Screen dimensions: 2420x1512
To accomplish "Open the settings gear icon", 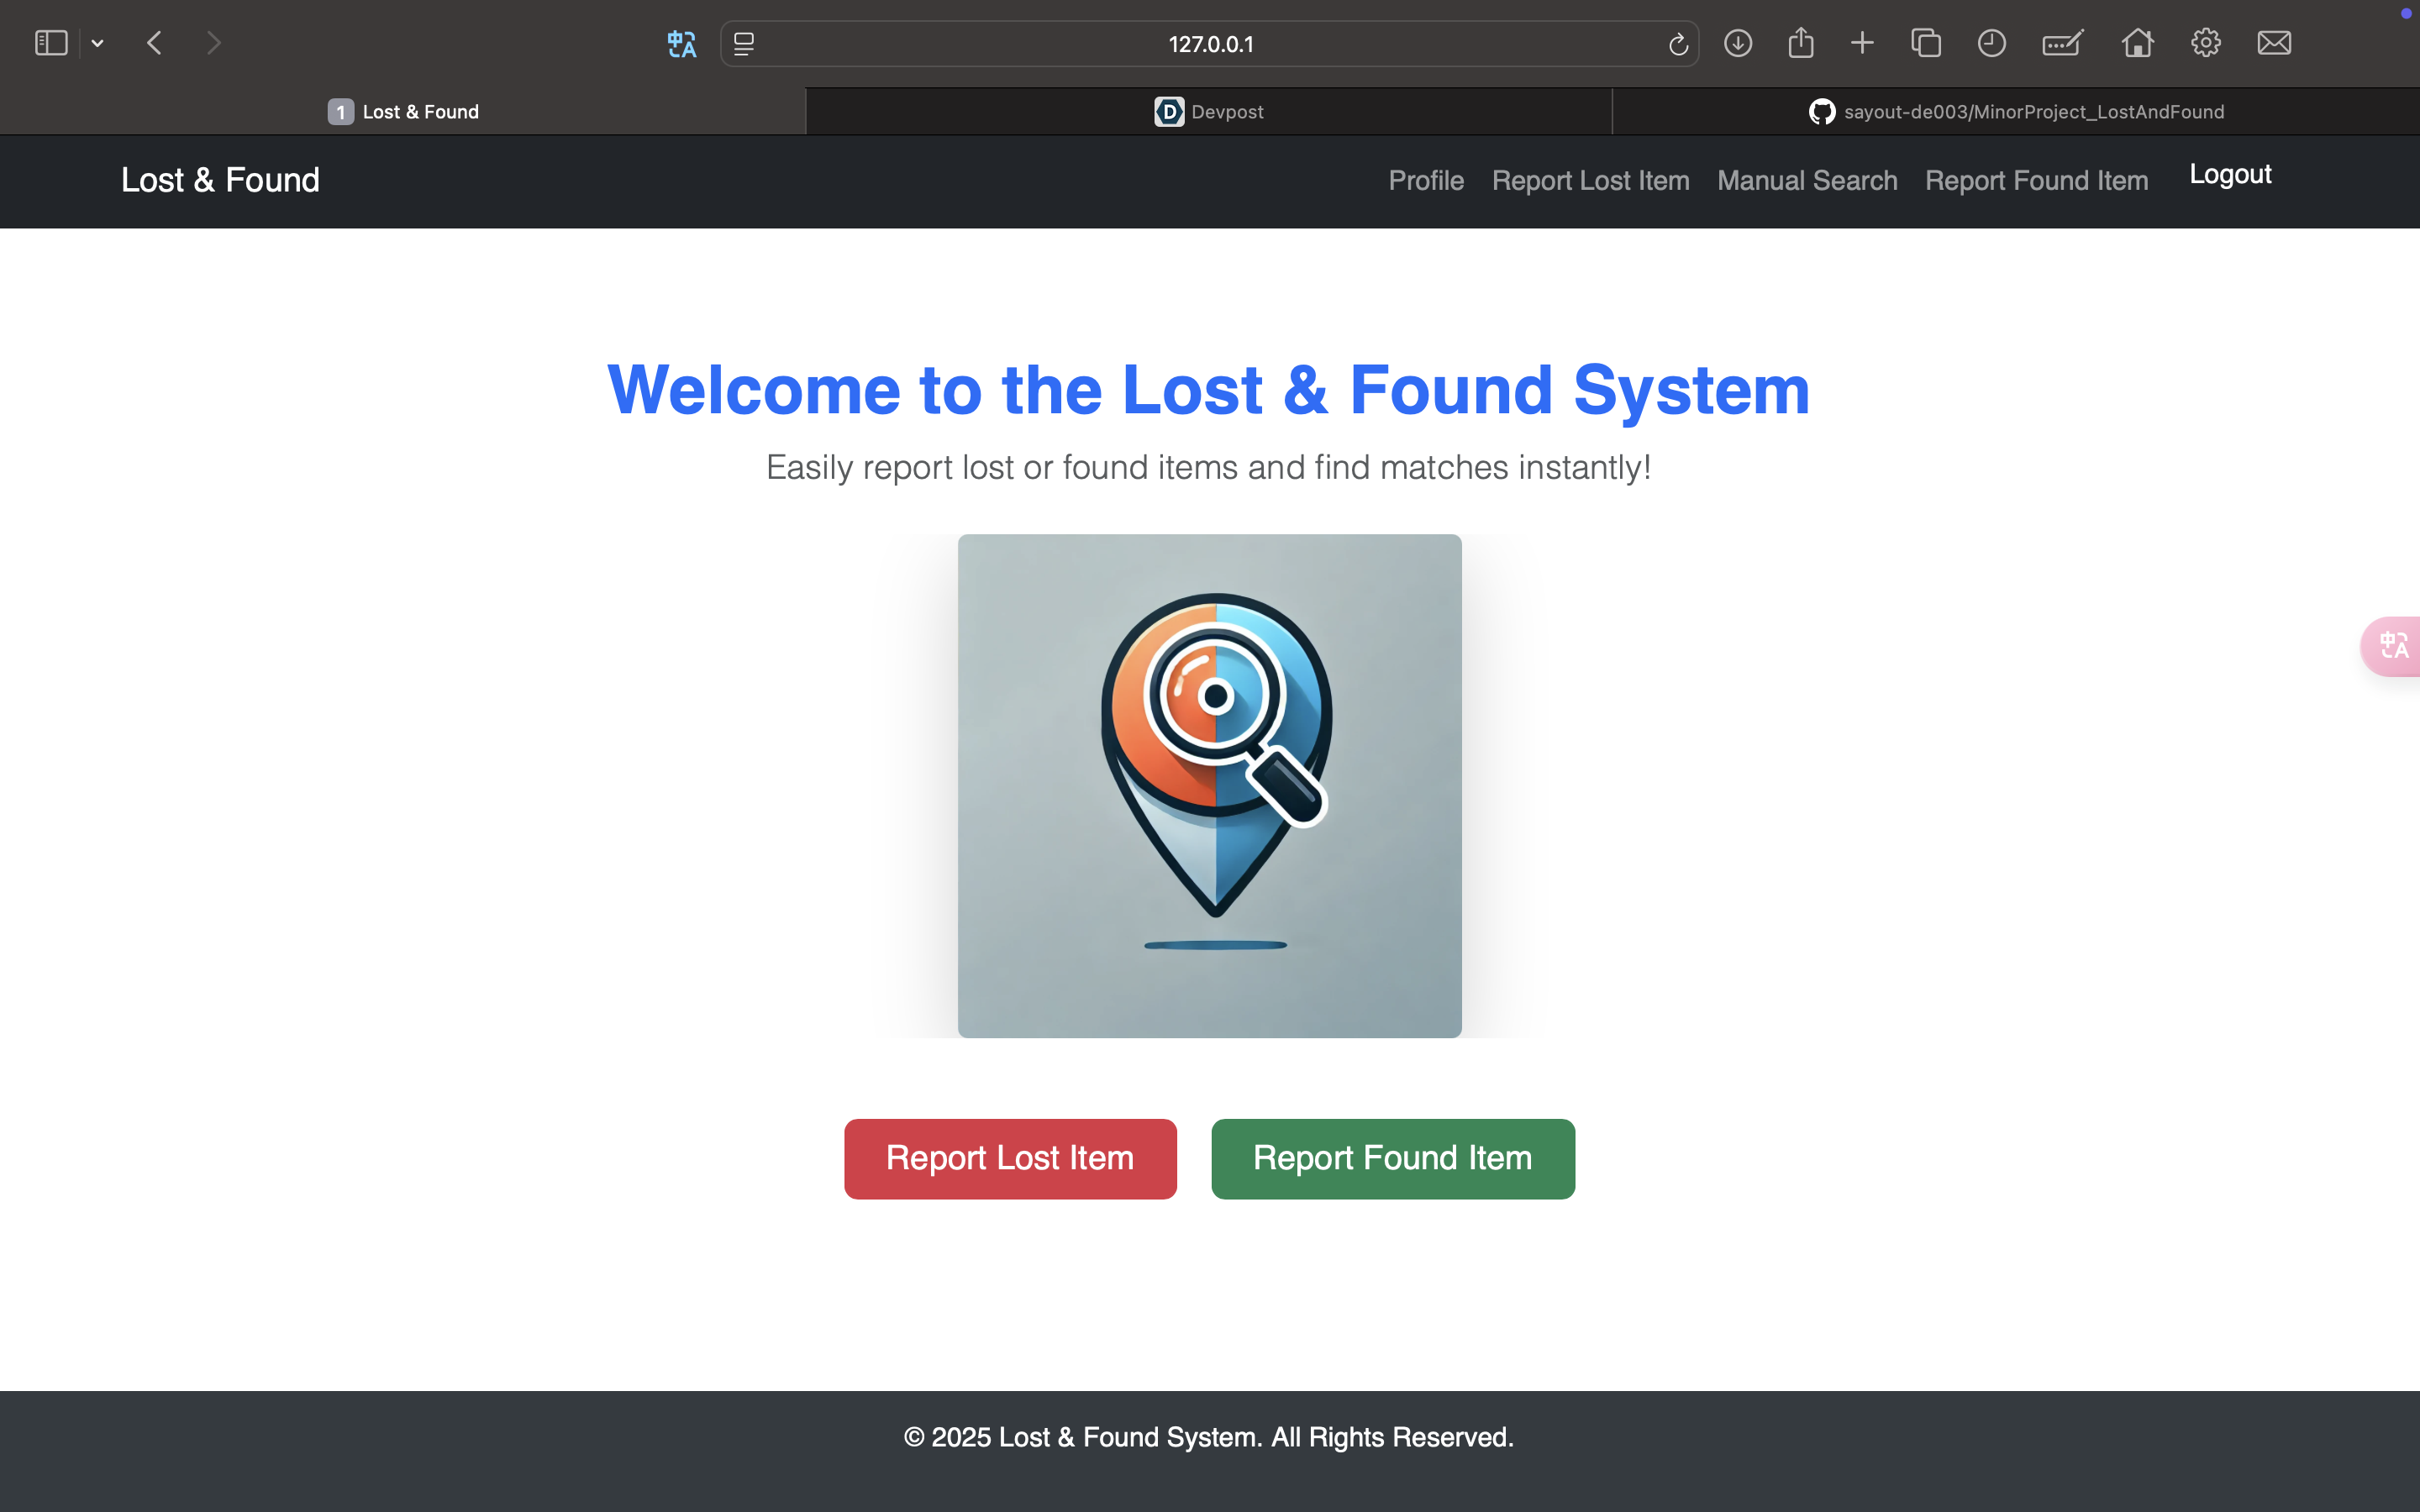I will (2205, 43).
